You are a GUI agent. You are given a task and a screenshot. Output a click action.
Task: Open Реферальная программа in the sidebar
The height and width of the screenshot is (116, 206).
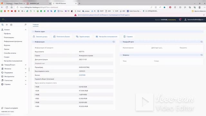[13, 41]
